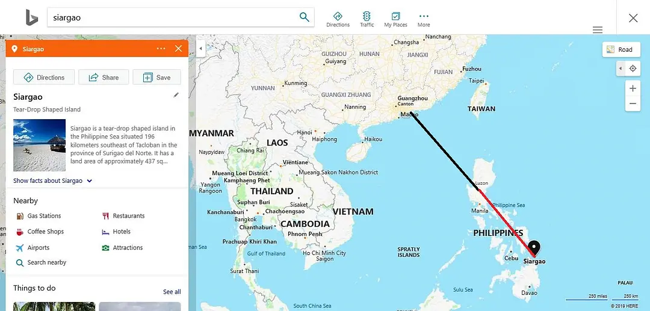Zoom in with the plus button
This screenshot has height=311, width=650.
point(633,88)
